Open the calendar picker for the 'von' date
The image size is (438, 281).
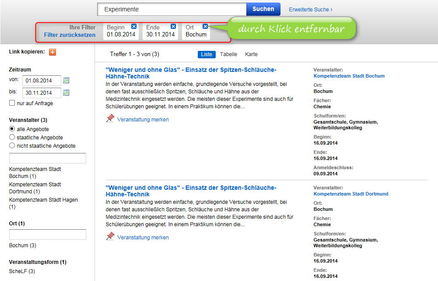point(66,80)
